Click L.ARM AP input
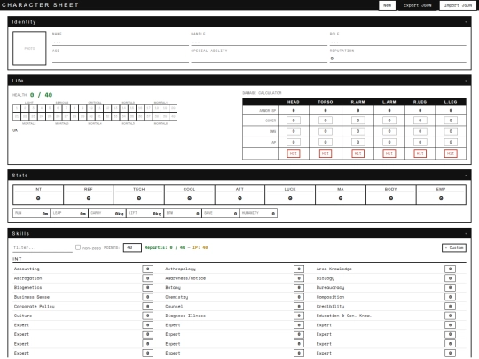This screenshot has height=359, width=479. pos(389,142)
